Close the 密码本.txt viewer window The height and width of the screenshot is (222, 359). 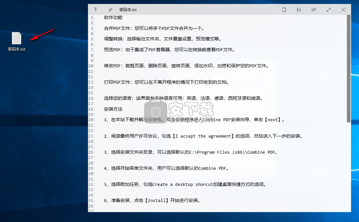(x=343, y=10)
